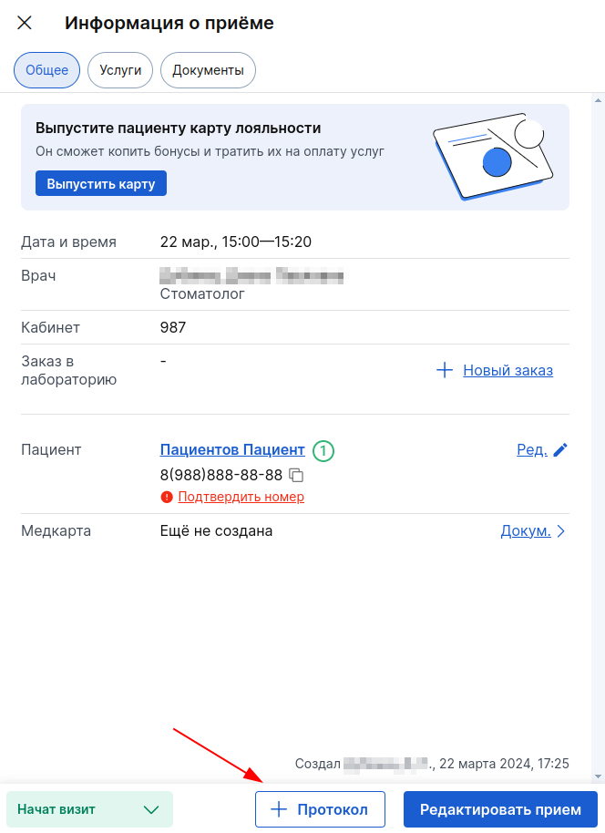Switch to the Услуги tab
The height and width of the screenshot is (833, 605).
(x=120, y=70)
